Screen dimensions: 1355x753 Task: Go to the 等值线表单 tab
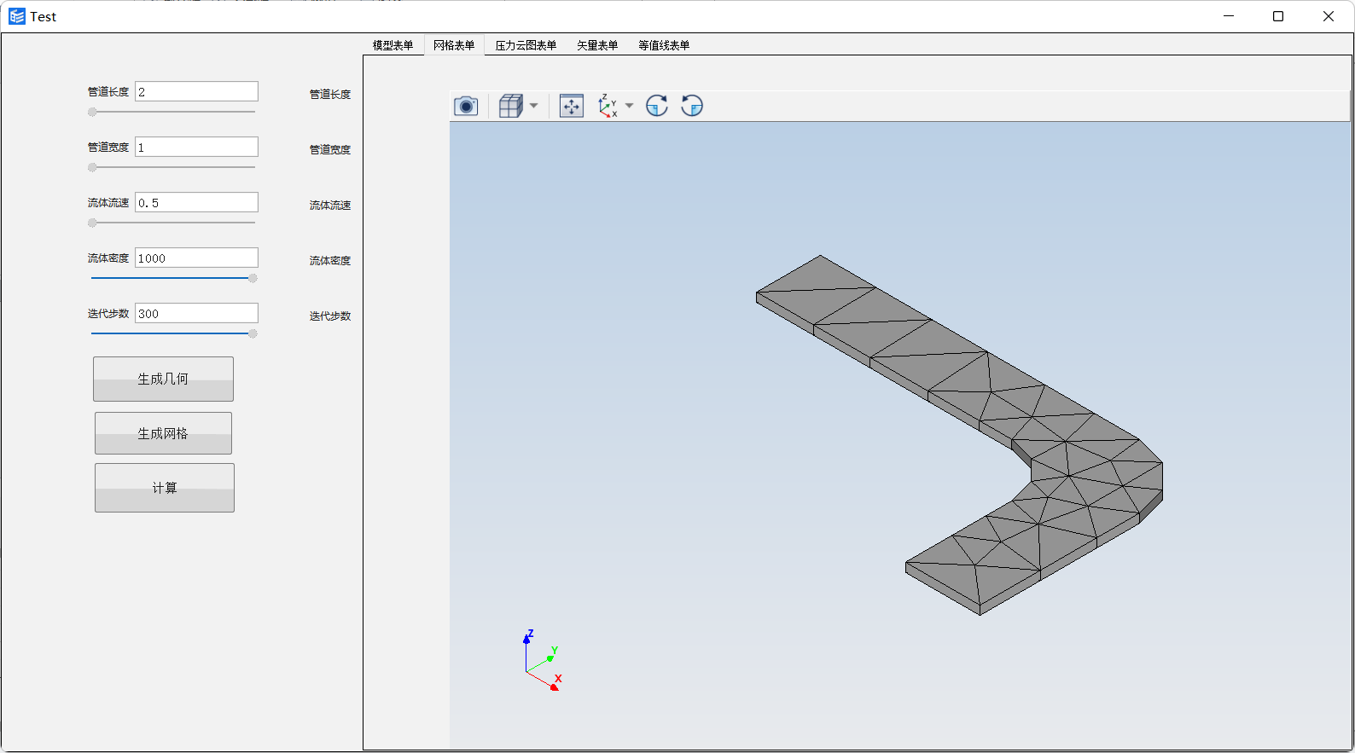[x=664, y=45]
